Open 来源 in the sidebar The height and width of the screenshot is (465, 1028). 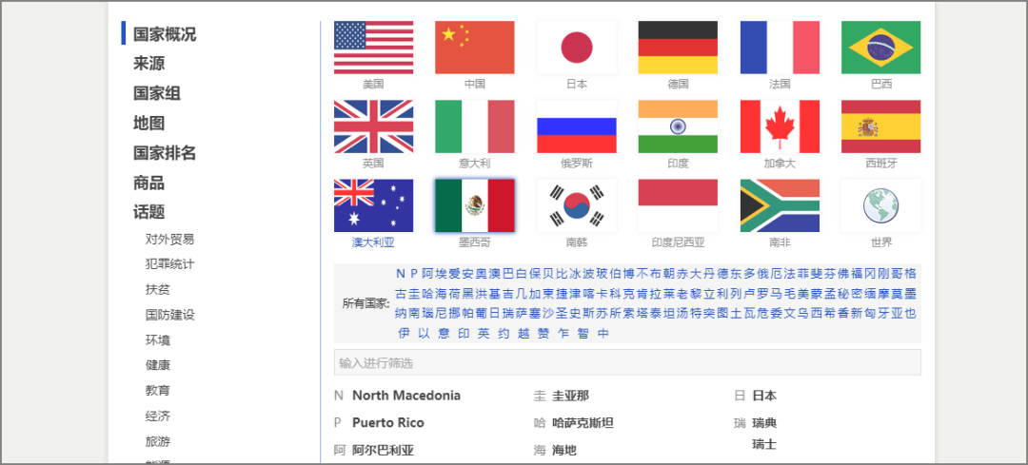pos(148,64)
